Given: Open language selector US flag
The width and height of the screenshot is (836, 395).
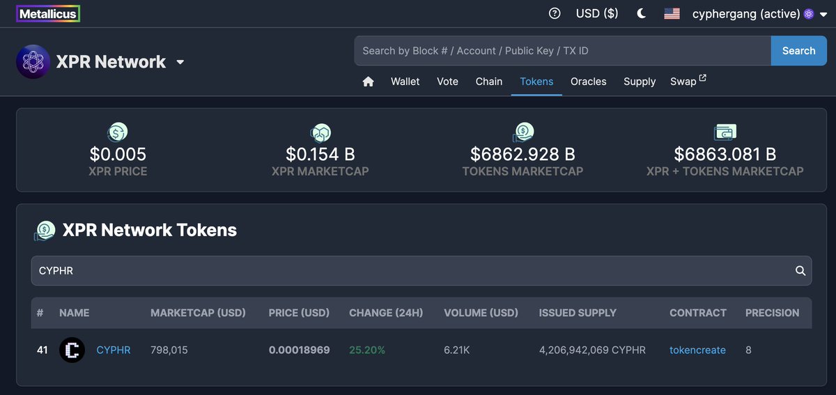Looking at the screenshot, I should [672, 13].
